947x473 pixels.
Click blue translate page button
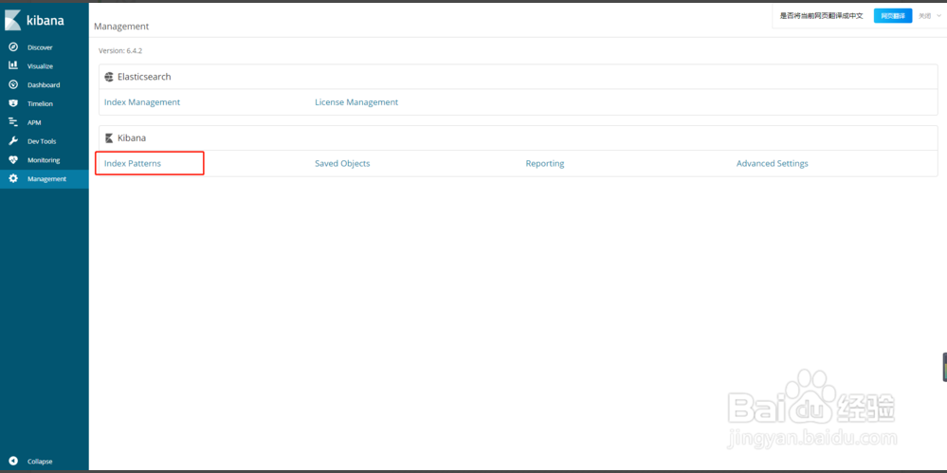pyautogui.click(x=893, y=16)
